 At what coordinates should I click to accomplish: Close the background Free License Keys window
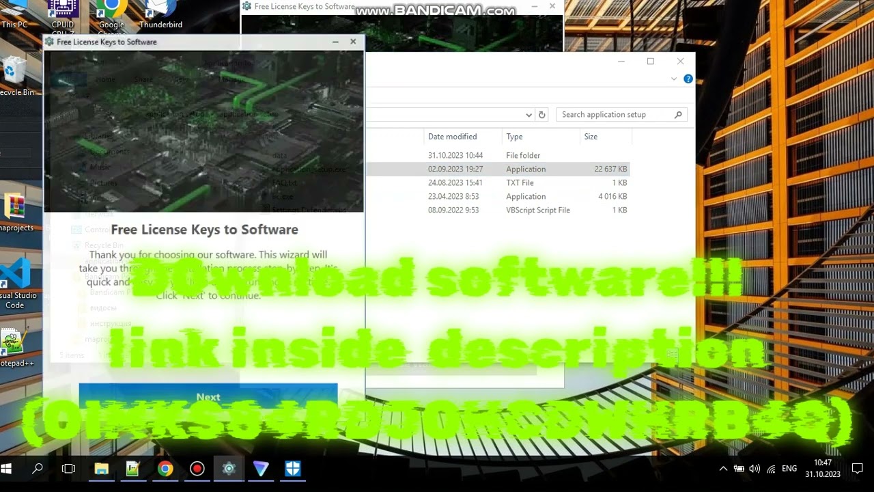(x=552, y=7)
